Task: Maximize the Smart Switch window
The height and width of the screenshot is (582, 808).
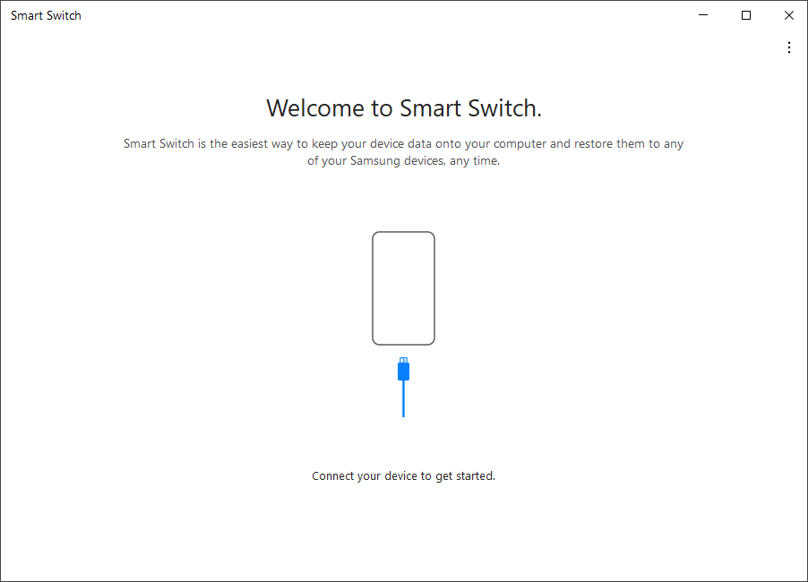Action: tap(745, 15)
